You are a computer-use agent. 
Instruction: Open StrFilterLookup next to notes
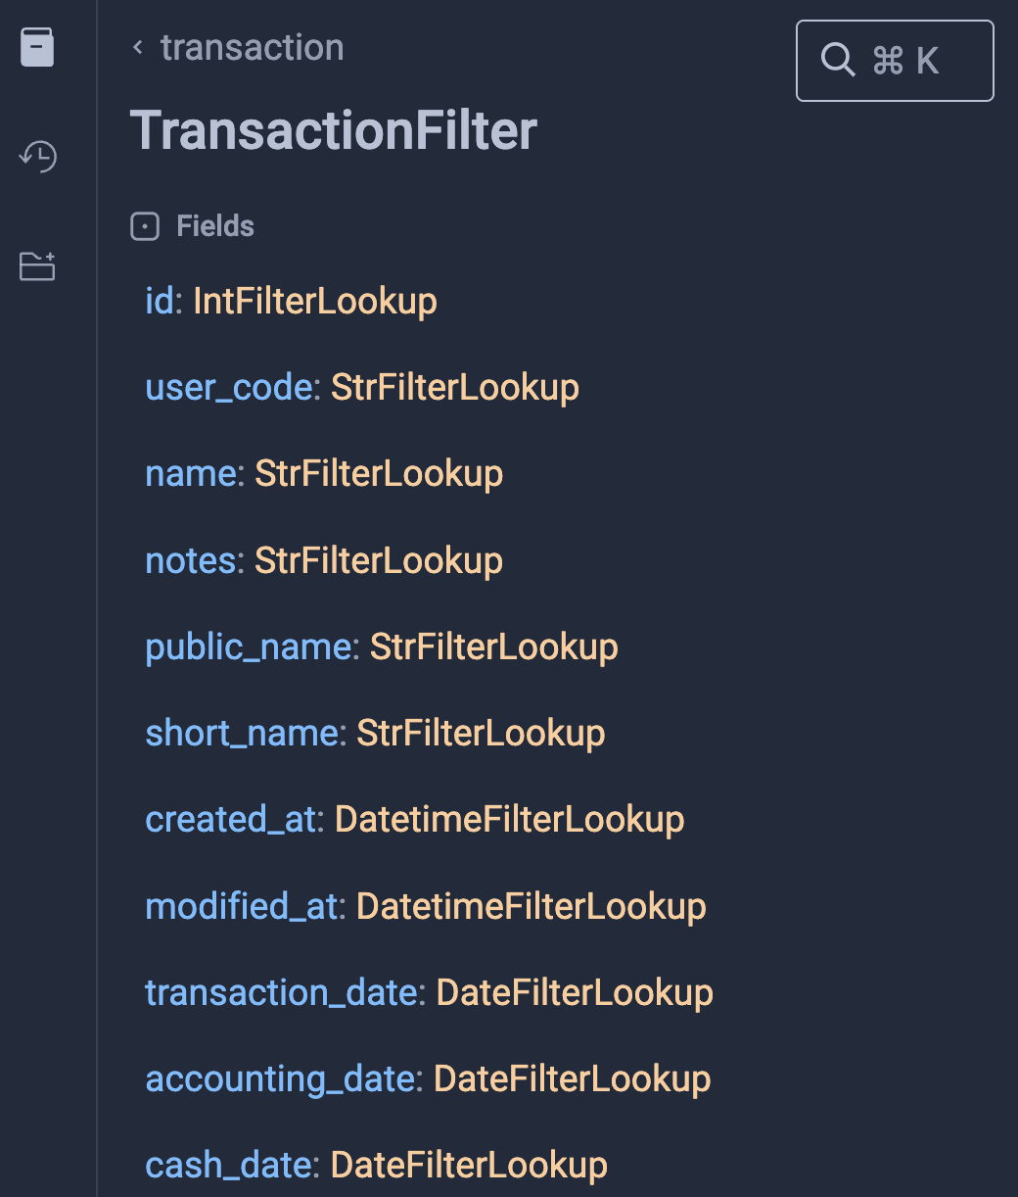point(378,560)
